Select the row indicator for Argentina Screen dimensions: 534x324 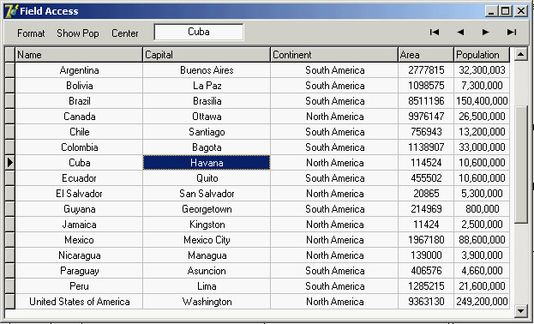click(x=10, y=70)
